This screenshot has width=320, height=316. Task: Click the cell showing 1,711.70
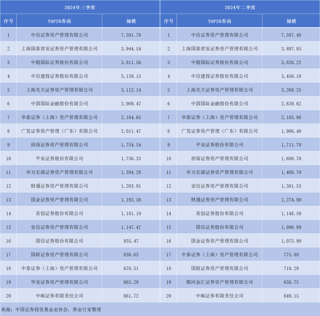coord(291,145)
